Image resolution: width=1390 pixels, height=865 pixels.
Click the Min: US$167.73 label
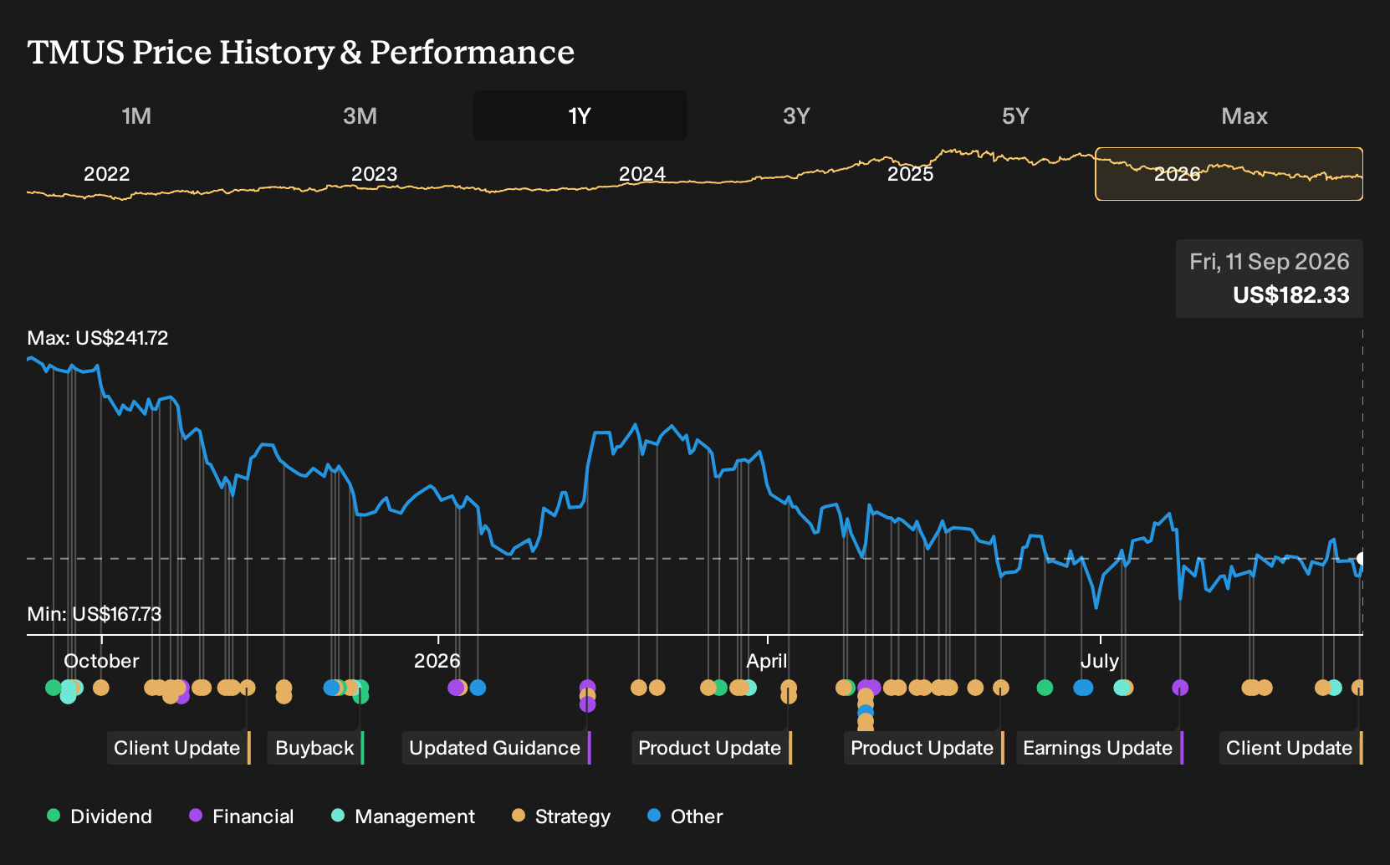[x=95, y=614]
